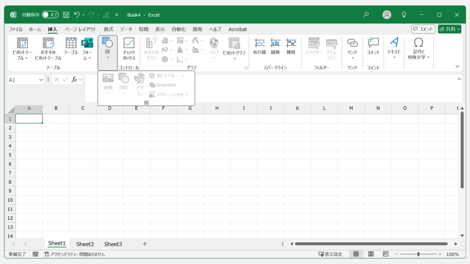Click SmartArt in the flyout
The width and height of the screenshot is (470, 264).
(x=163, y=85)
